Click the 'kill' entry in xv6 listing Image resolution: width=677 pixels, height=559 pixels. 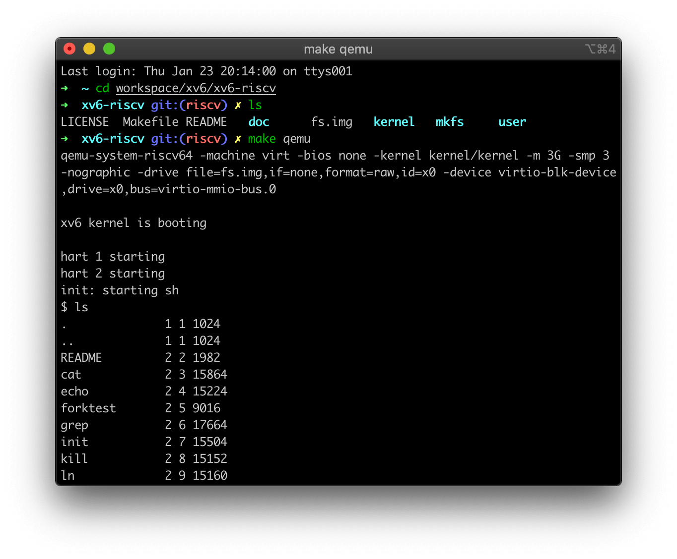pyautogui.click(x=74, y=459)
